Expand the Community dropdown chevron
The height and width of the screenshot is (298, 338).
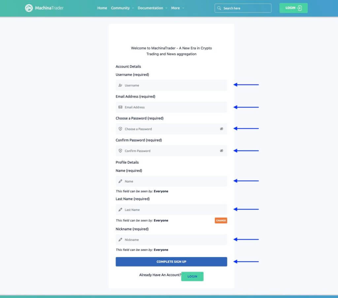coord(133,8)
